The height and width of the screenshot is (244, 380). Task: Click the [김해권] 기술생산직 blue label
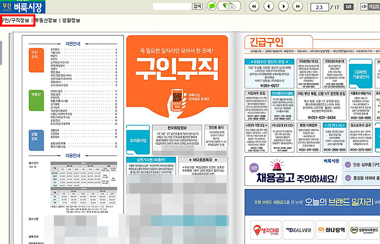360,74
